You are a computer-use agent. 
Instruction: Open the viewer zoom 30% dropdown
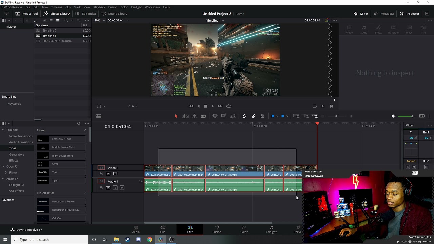point(99,20)
